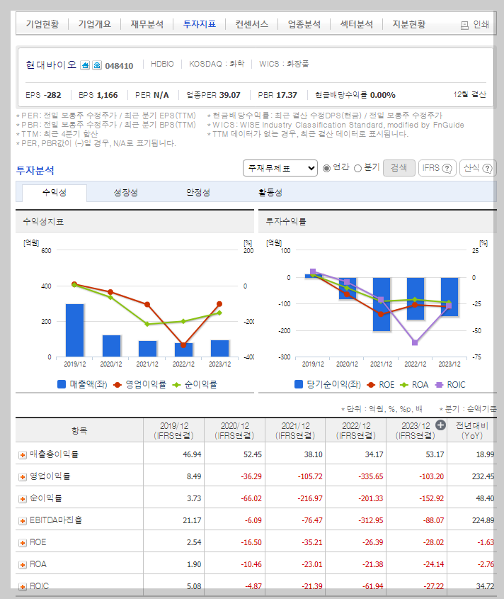
Task: Open the 주재무제표 dropdown
Action: tap(280, 168)
